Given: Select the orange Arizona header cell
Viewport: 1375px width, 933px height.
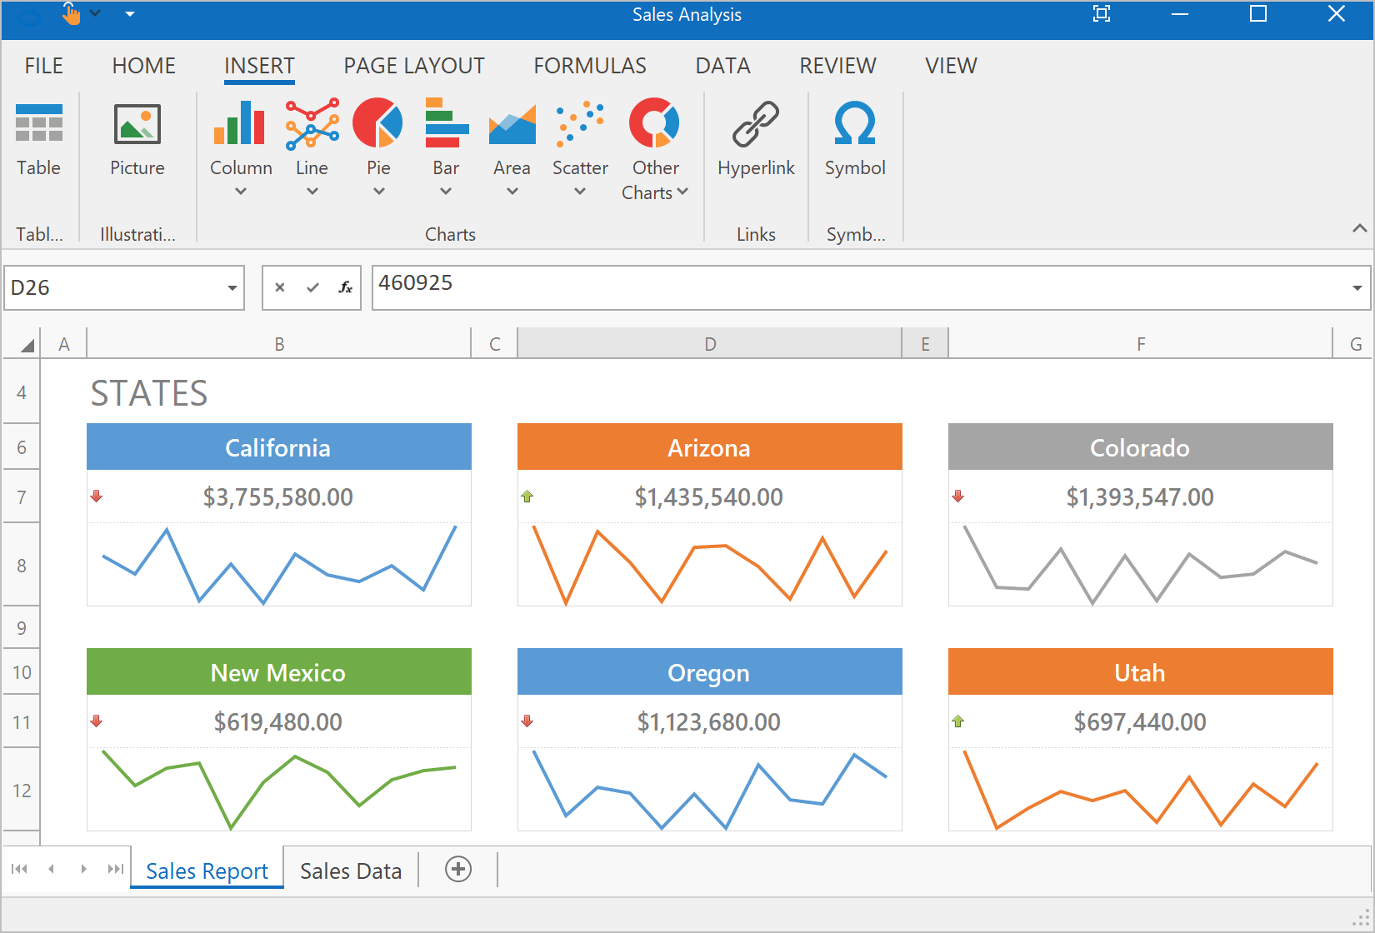Looking at the screenshot, I should click(709, 447).
